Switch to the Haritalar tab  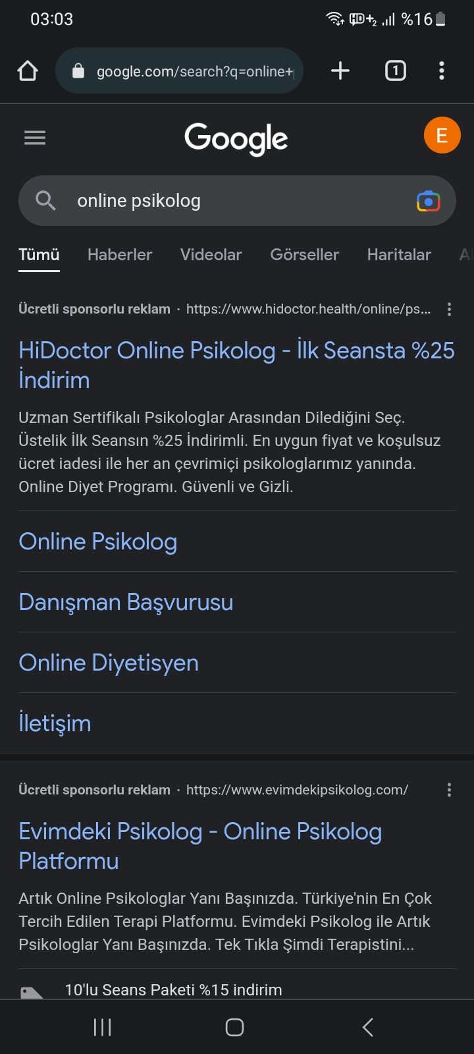[x=399, y=255]
